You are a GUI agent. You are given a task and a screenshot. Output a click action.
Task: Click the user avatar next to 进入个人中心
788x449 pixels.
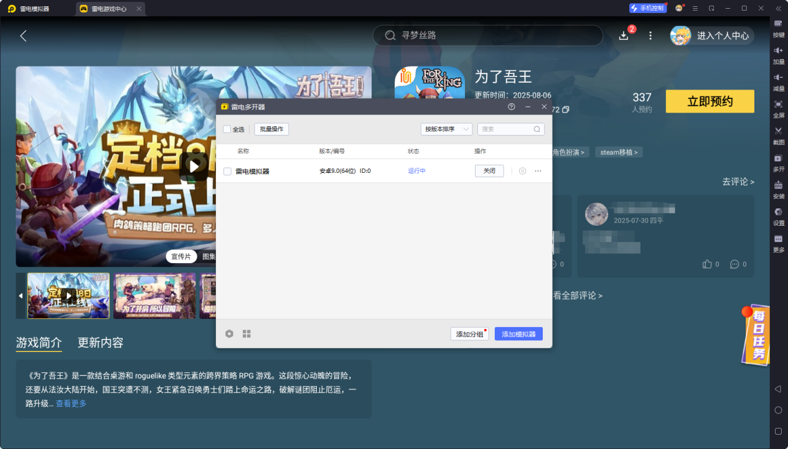pyautogui.click(x=680, y=35)
